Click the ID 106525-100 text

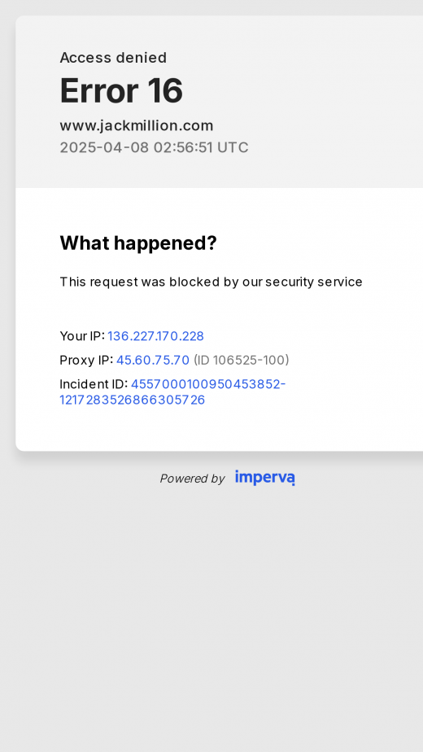[x=242, y=361]
